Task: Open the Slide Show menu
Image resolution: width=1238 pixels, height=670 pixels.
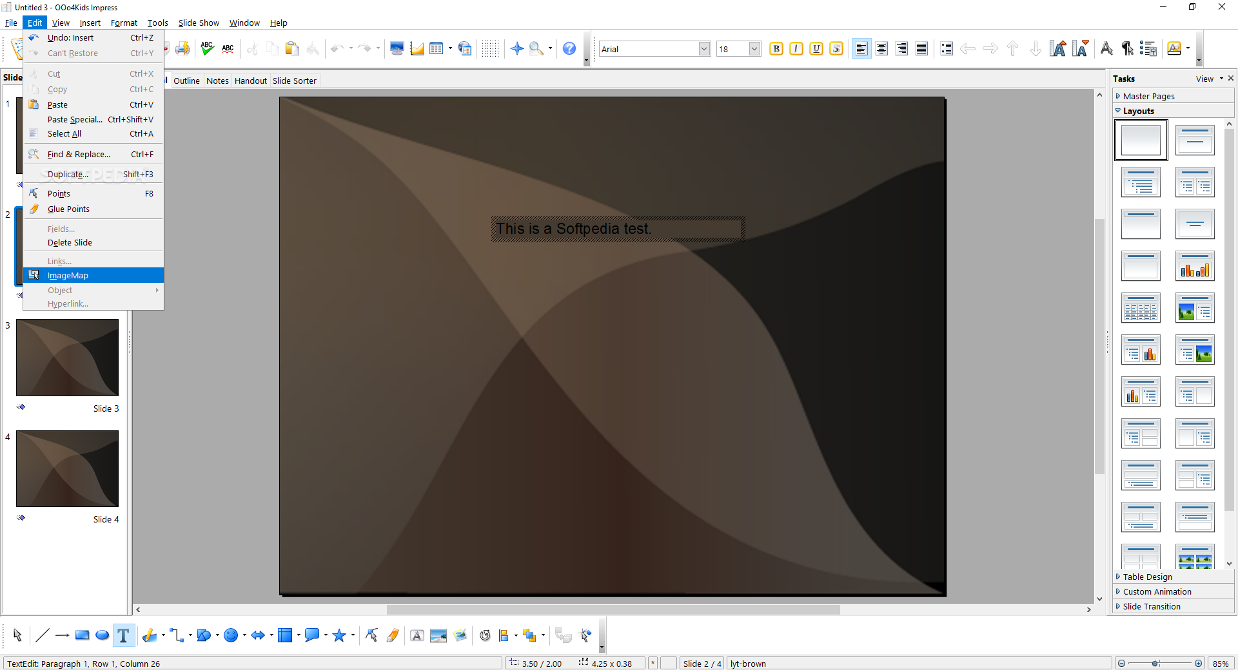Action: click(199, 23)
